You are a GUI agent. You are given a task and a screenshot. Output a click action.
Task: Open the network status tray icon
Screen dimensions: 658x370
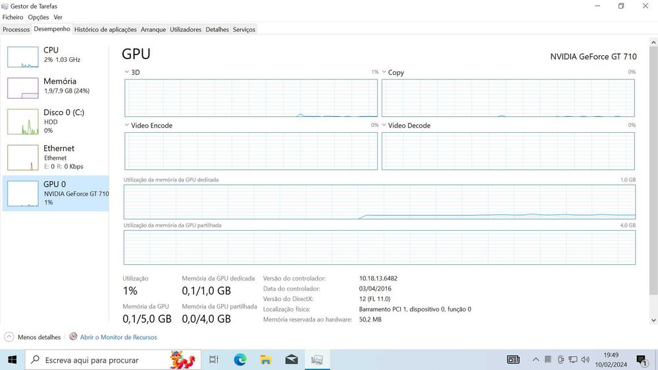[x=573, y=359]
